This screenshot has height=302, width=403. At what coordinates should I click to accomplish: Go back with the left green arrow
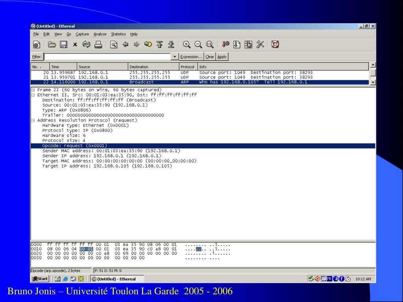click(x=125, y=45)
